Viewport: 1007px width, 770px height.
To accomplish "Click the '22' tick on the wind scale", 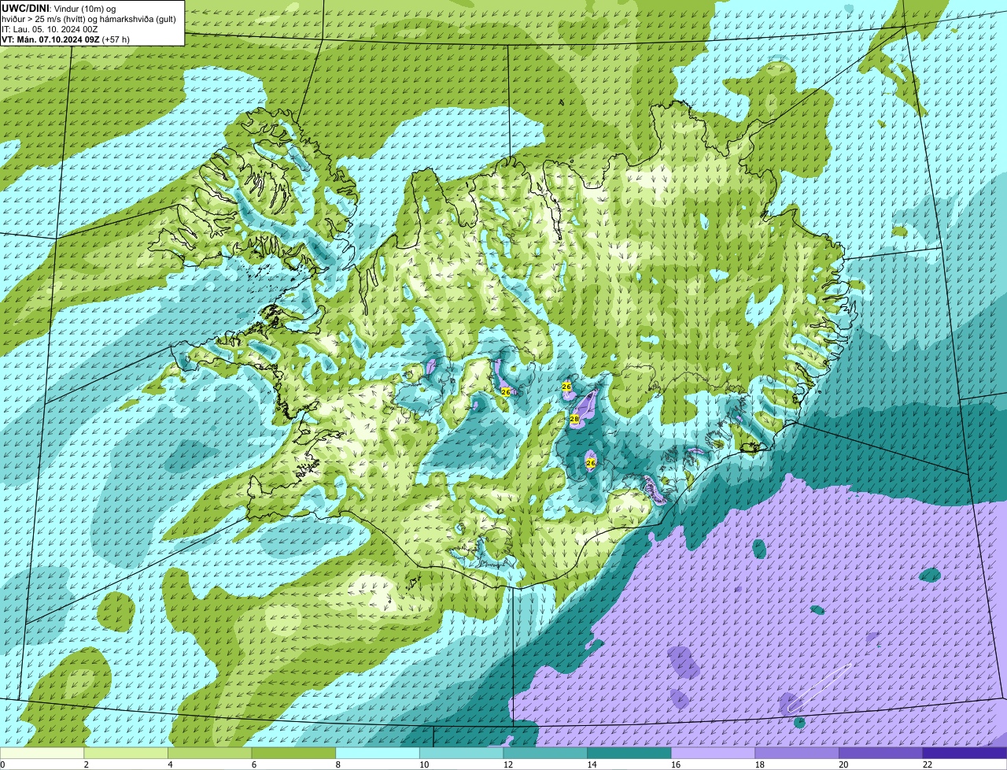I will (x=928, y=764).
